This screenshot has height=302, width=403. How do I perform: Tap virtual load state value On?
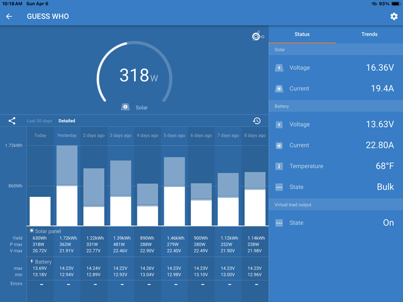click(388, 223)
